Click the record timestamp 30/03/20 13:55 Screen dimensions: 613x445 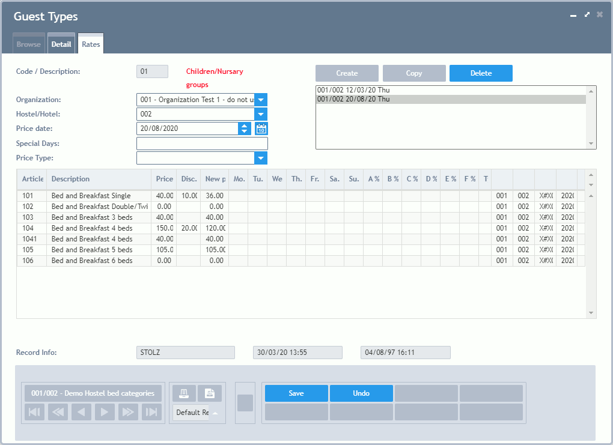click(x=297, y=353)
